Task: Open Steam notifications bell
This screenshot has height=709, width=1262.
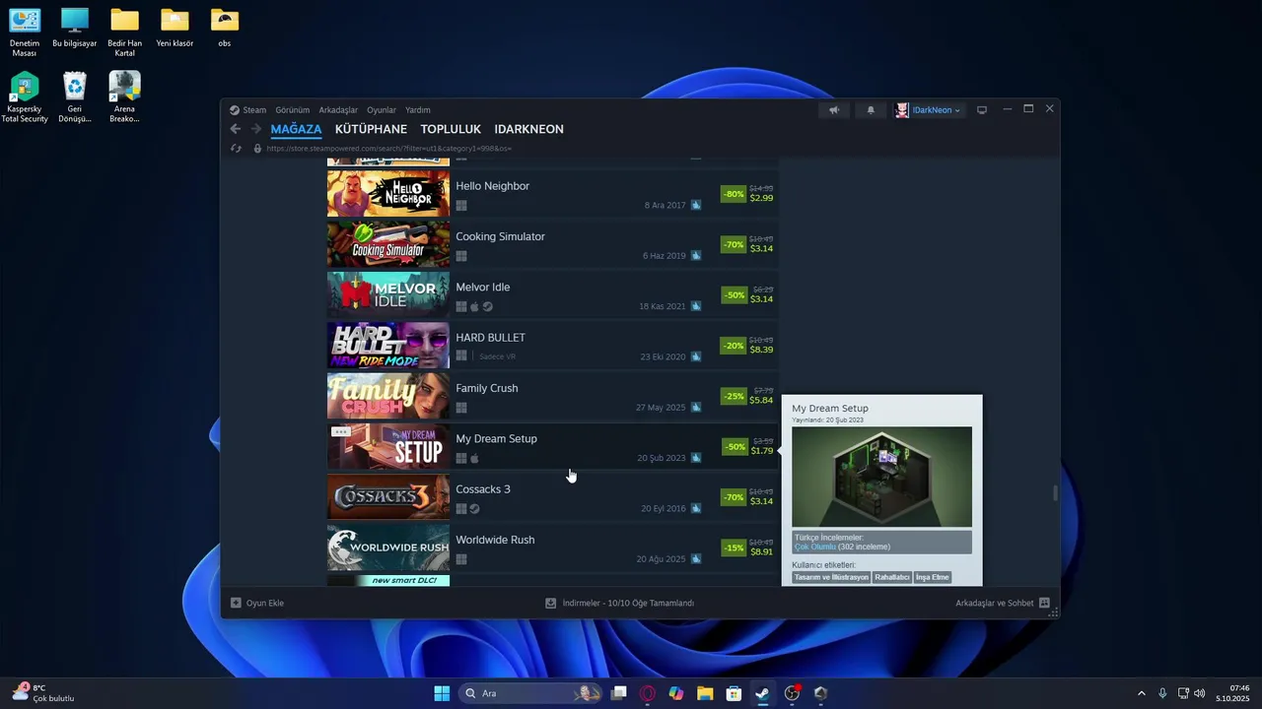Action: [x=871, y=110]
